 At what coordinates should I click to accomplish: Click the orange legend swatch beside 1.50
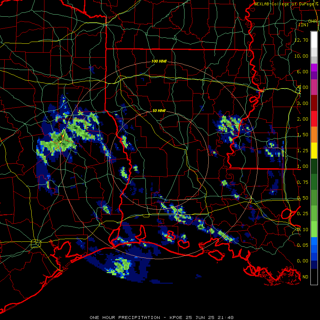[x=314, y=135]
